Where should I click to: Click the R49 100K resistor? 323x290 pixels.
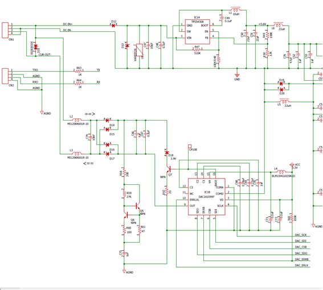tap(267, 35)
